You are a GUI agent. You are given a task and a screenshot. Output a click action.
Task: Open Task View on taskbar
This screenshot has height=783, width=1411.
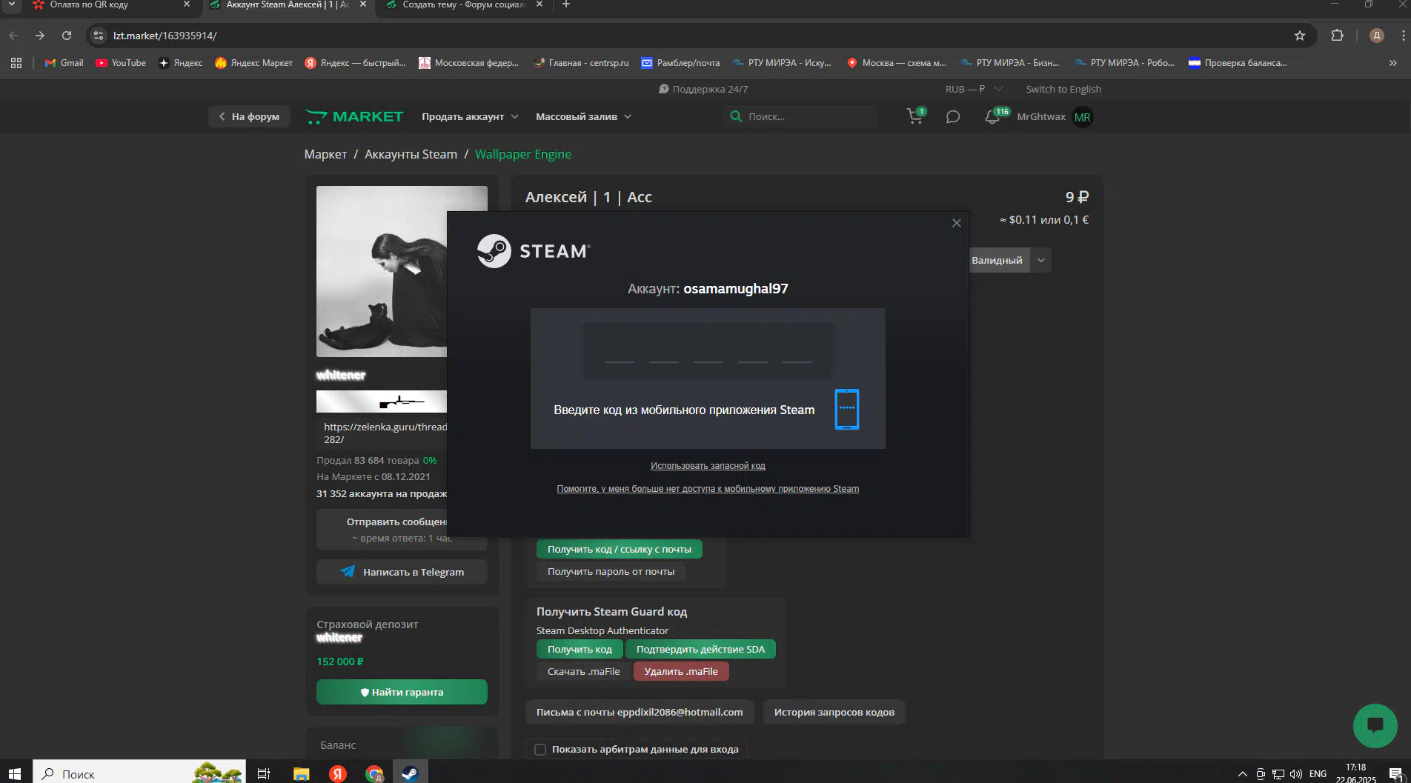click(263, 773)
